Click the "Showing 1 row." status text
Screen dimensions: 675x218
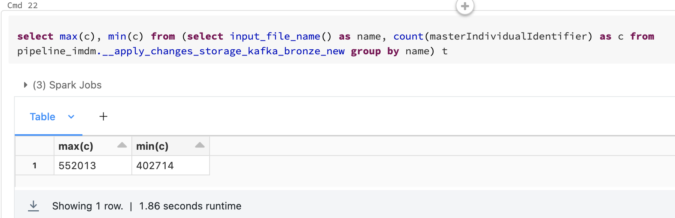(x=87, y=206)
